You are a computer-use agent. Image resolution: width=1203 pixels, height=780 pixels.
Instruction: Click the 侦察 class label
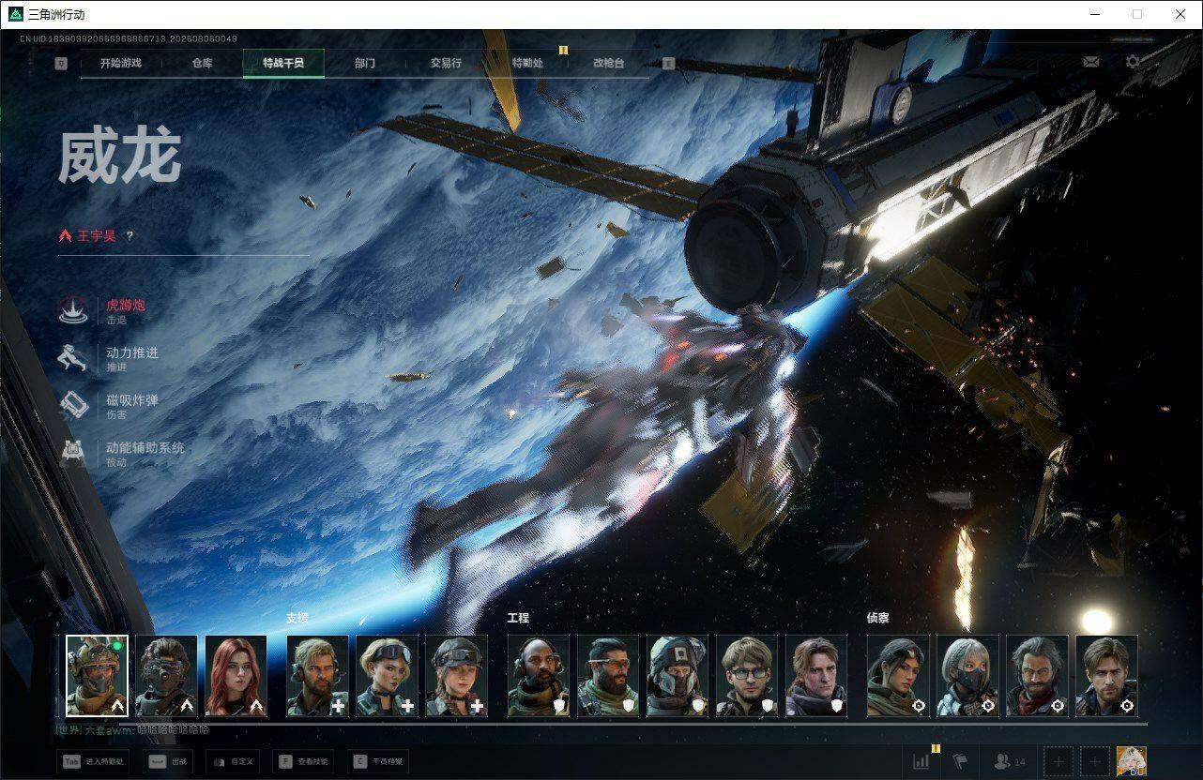click(878, 618)
